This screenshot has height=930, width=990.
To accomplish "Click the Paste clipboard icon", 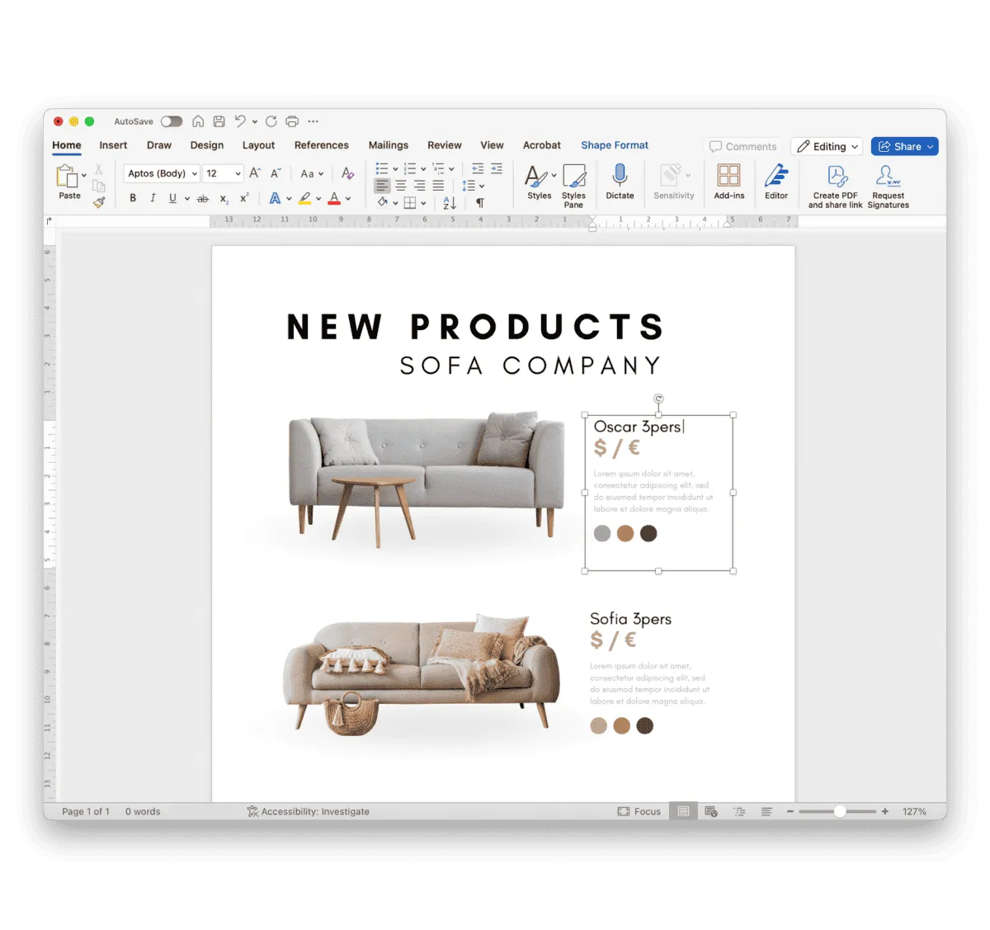I will (x=67, y=176).
